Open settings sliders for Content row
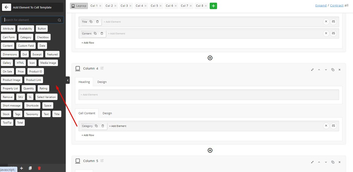353x172 pixels. pos(333,33)
